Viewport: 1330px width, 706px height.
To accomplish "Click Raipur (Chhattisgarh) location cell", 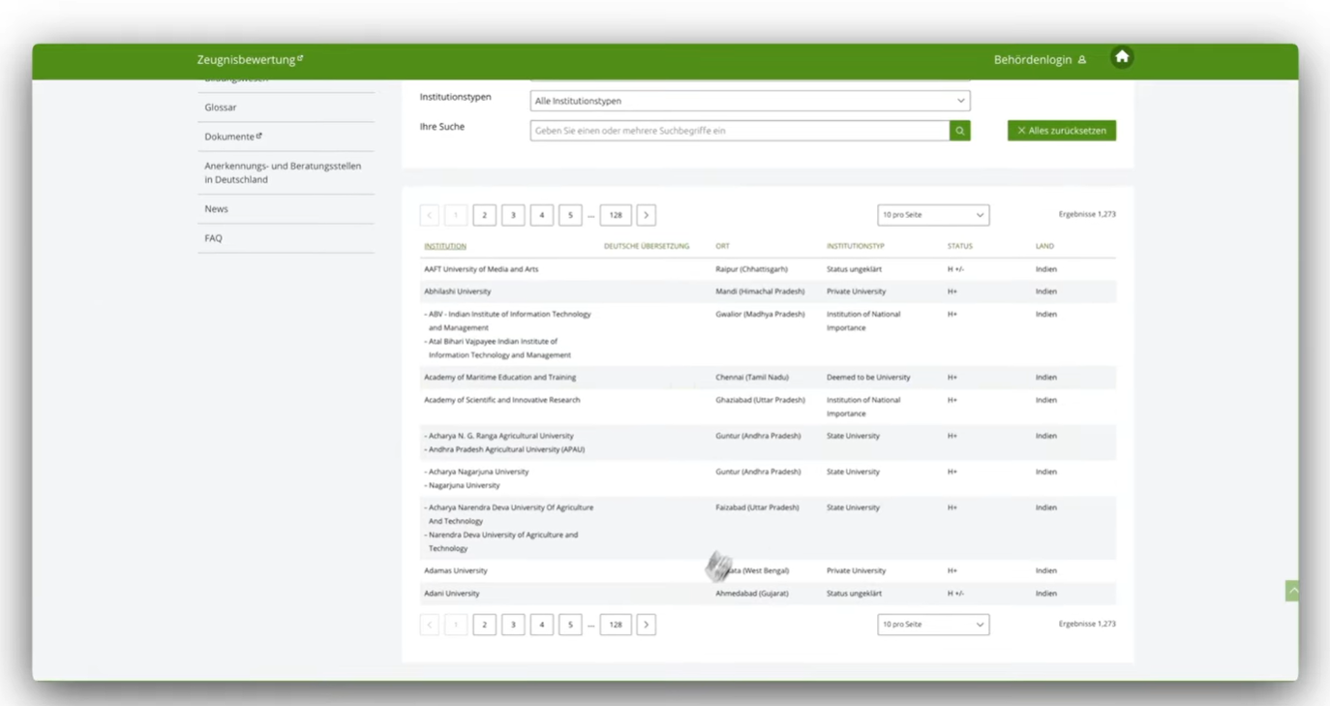I will tap(751, 269).
